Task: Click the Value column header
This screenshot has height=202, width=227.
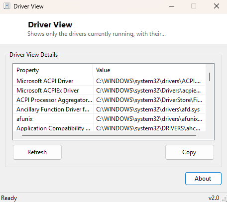Action: point(149,70)
